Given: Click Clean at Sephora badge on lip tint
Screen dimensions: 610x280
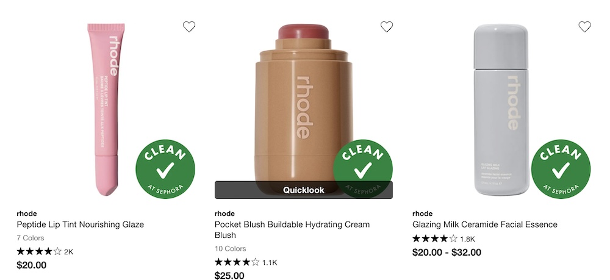Looking at the screenshot, I should pos(165,169).
